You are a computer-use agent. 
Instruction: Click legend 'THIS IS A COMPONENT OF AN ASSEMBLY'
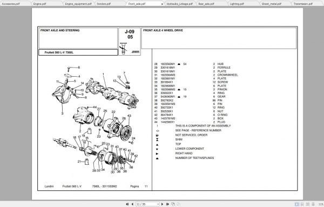click(203, 126)
